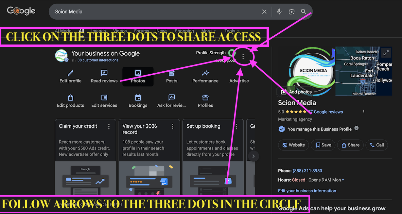Click the Google logo

(x=21, y=11)
